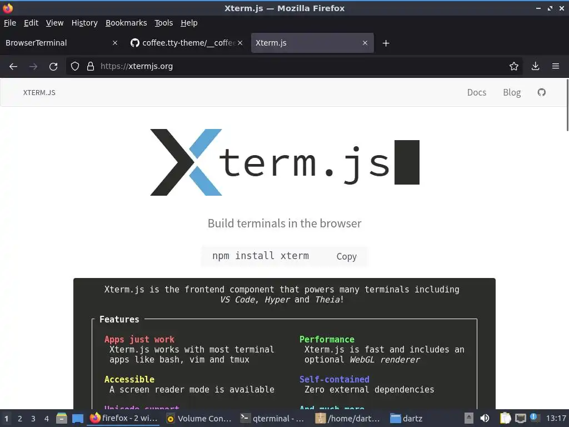Open the Firefox hamburger application menu
This screenshot has height=427, width=569.
556,66
